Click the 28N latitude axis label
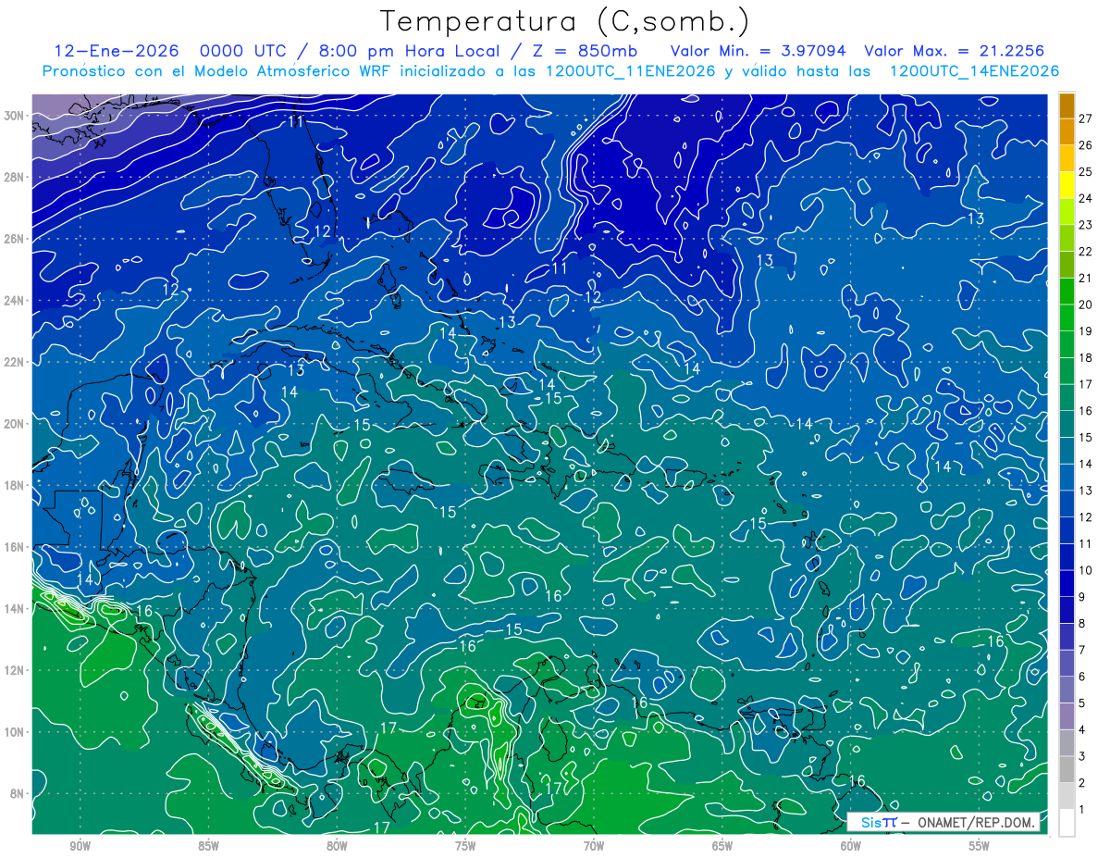Image resolution: width=1110 pixels, height=858 pixels. click(x=16, y=177)
